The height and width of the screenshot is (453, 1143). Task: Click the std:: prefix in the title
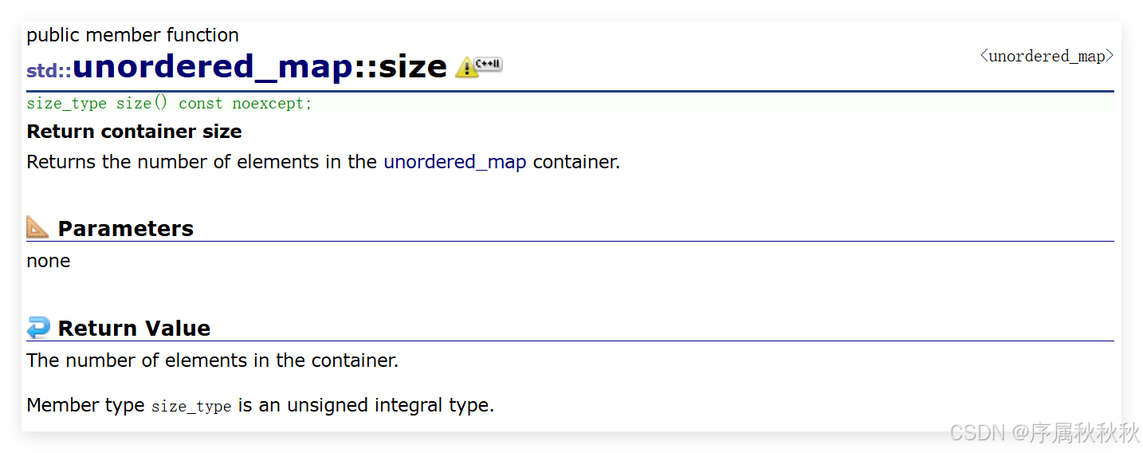[49, 70]
